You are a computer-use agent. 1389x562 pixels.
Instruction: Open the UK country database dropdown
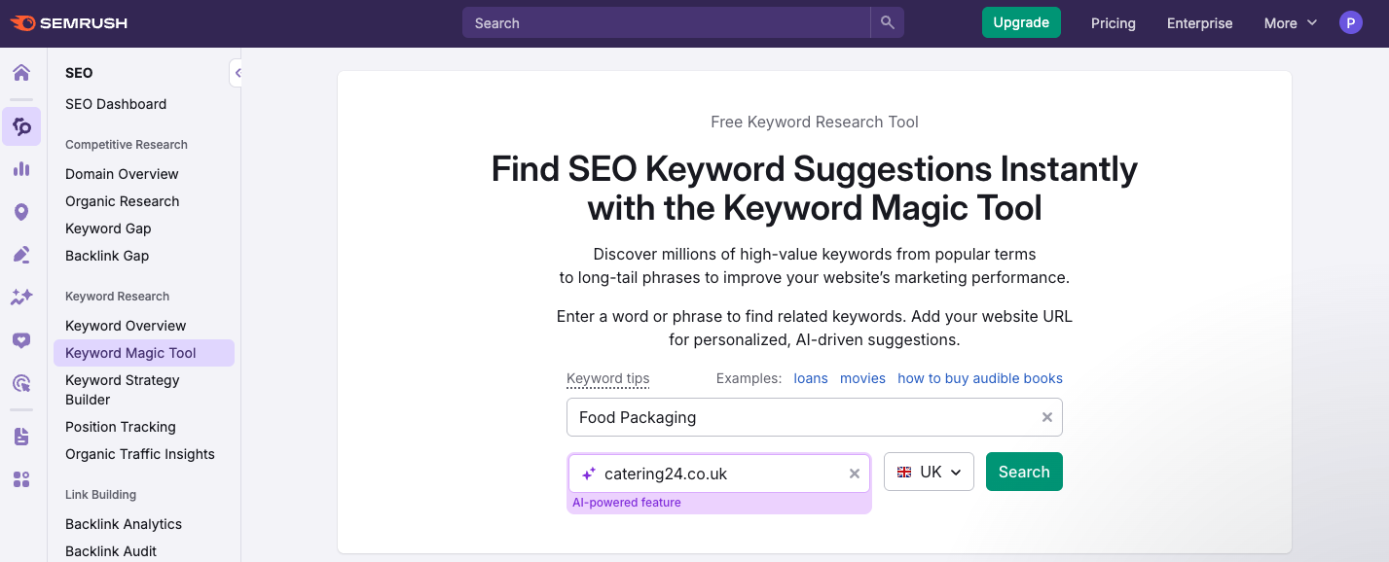point(929,472)
